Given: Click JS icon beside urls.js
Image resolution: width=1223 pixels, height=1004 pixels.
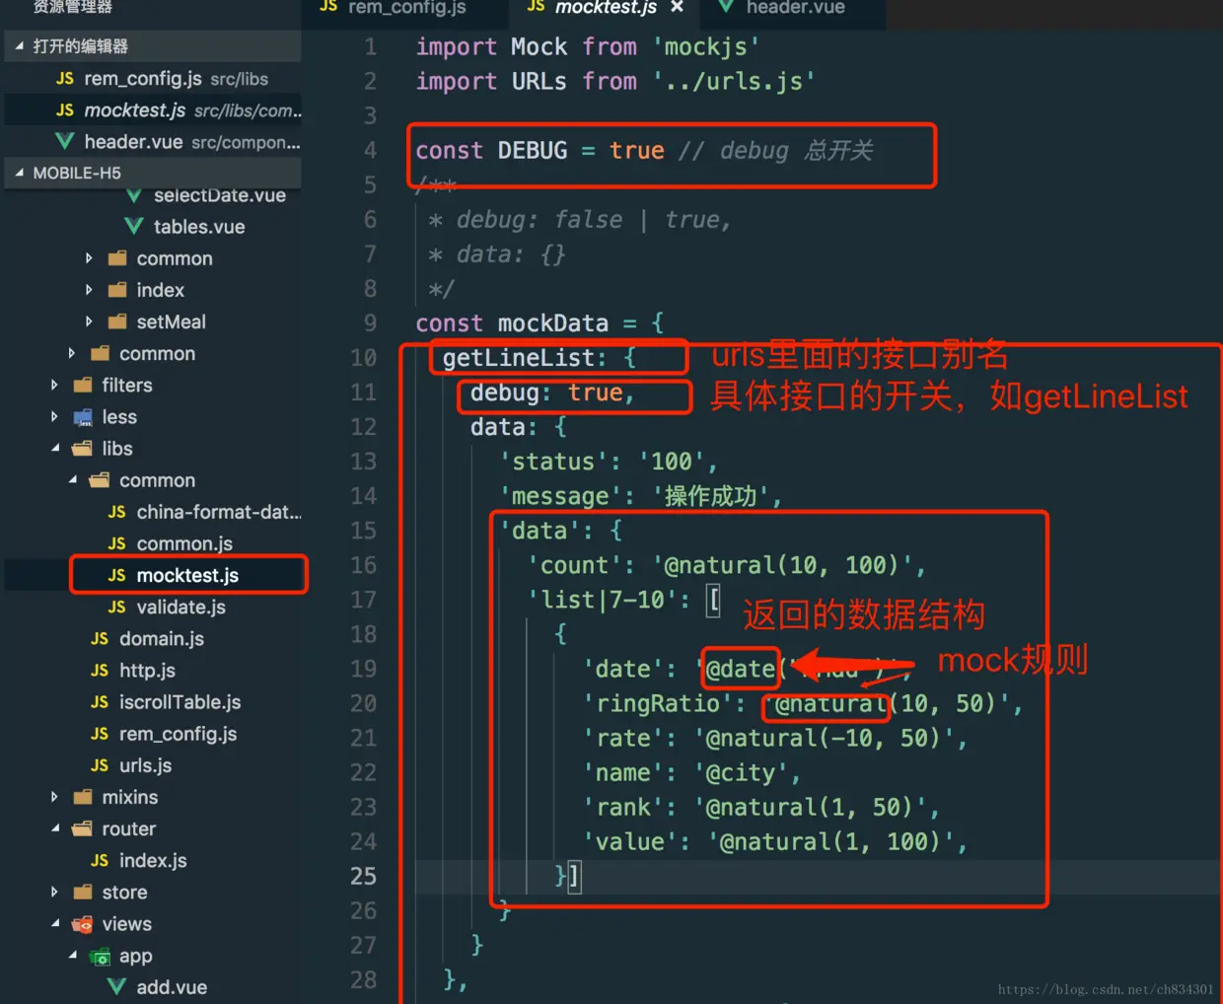Looking at the screenshot, I should tap(100, 765).
